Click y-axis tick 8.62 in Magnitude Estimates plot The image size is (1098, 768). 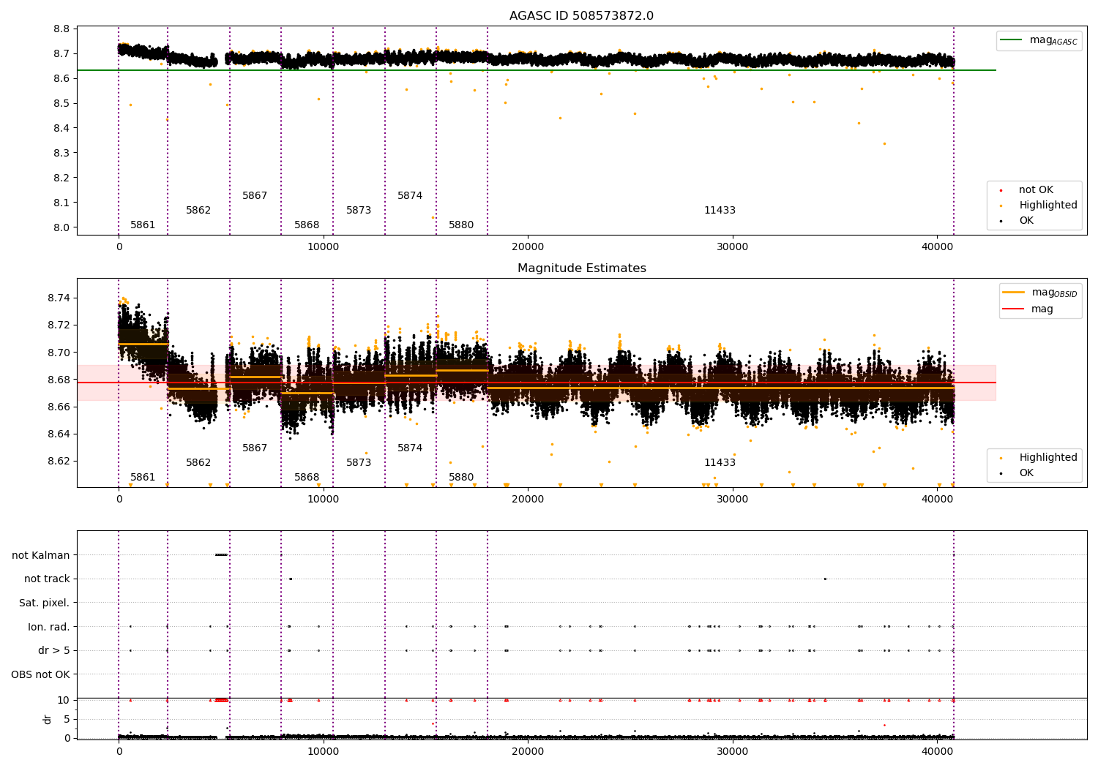point(59,462)
